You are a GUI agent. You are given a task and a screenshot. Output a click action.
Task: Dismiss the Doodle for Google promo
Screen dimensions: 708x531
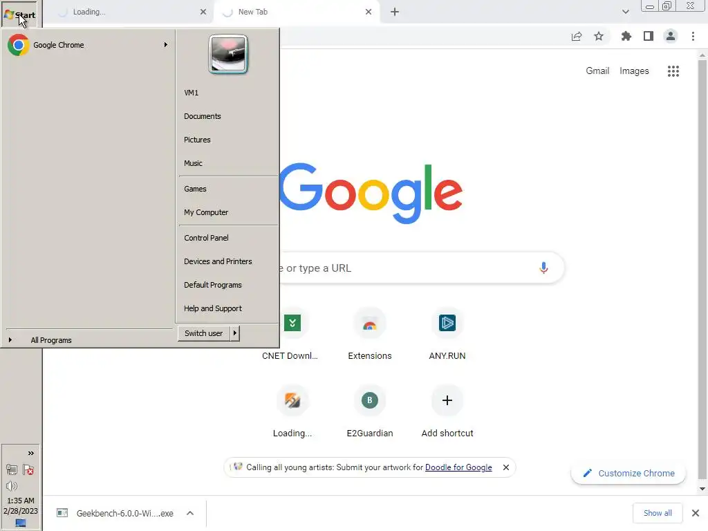pyautogui.click(x=505, y=467)
